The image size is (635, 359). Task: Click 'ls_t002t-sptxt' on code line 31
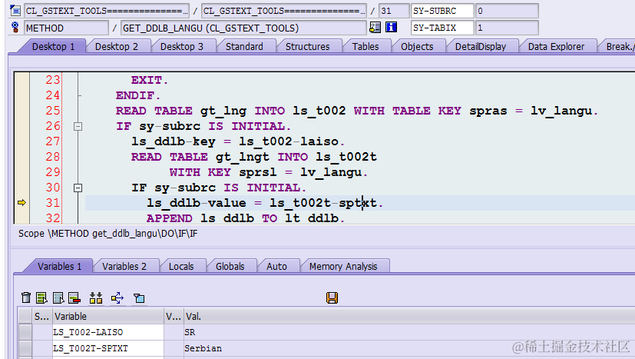point(323,203)
